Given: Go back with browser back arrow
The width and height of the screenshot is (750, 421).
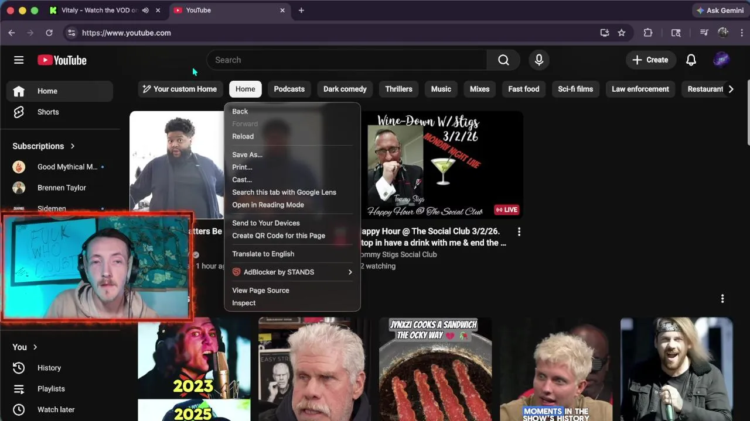Looking at the screenshot, I should pos(12,33).
